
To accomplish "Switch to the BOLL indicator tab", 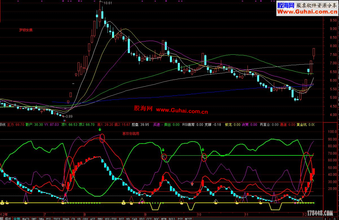I will (172, 219).
